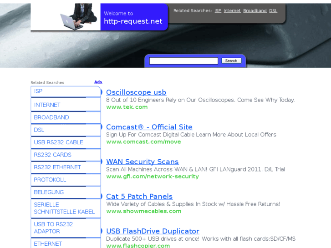Focus the search text field
This screenshot has height=248, width=331.
point(183,61)
